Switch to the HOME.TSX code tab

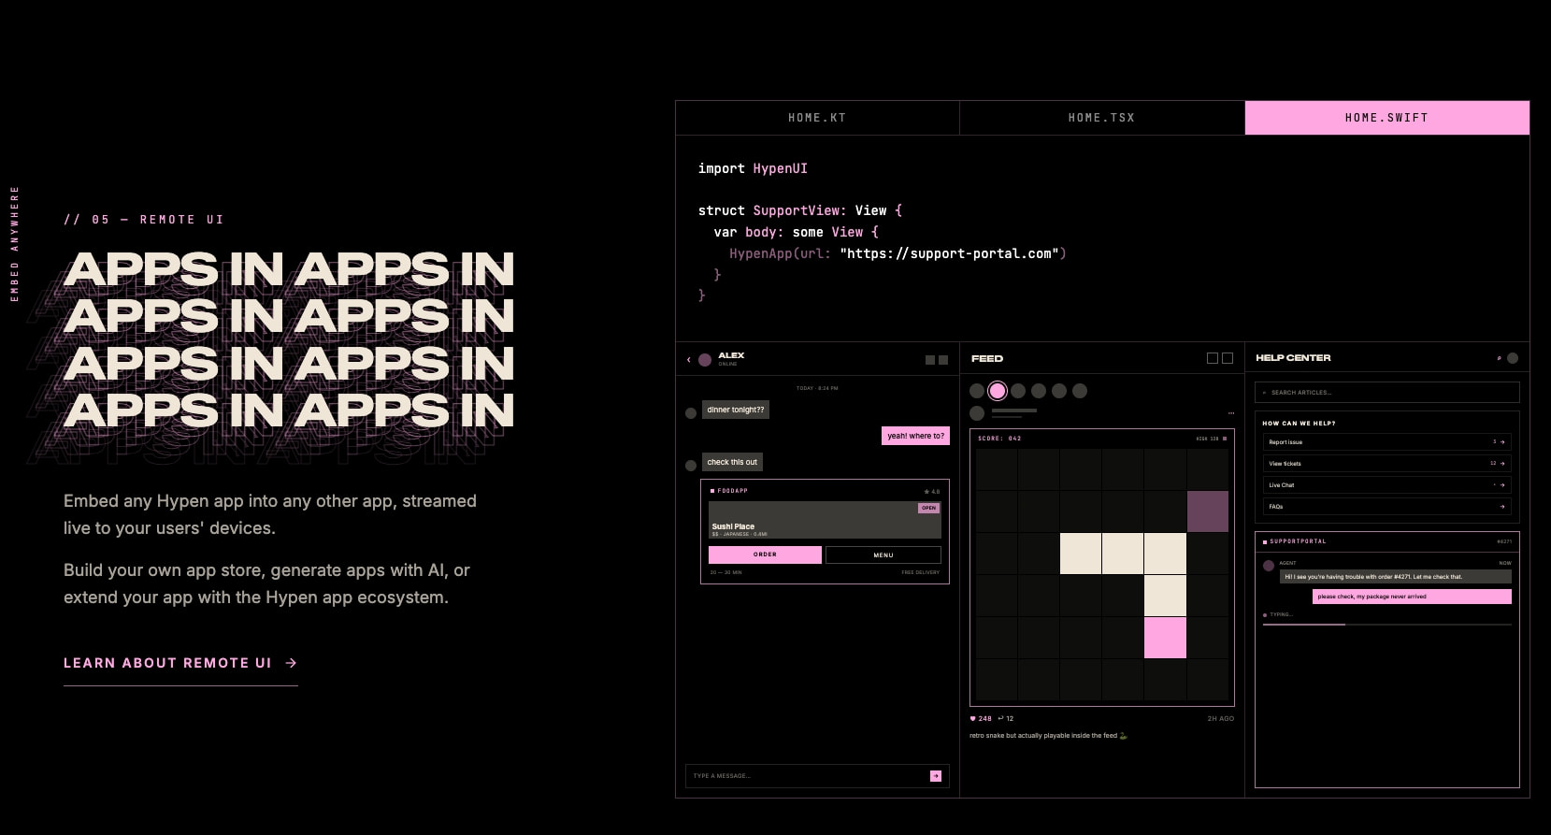click(1101, 118)
